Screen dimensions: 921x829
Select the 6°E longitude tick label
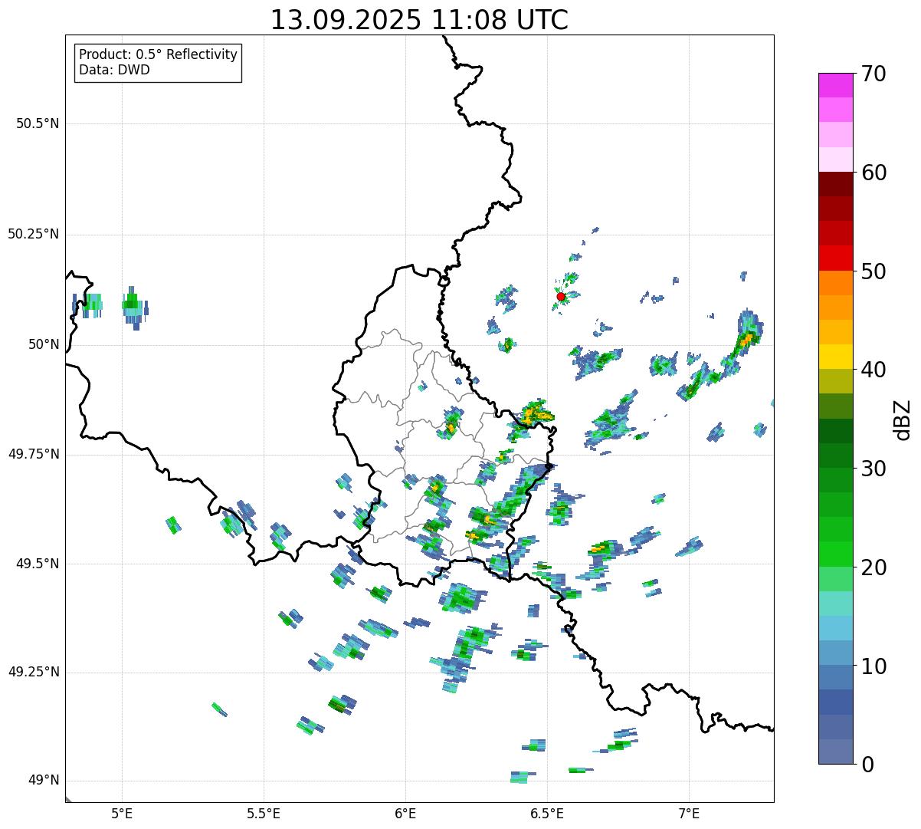[405, 813]
